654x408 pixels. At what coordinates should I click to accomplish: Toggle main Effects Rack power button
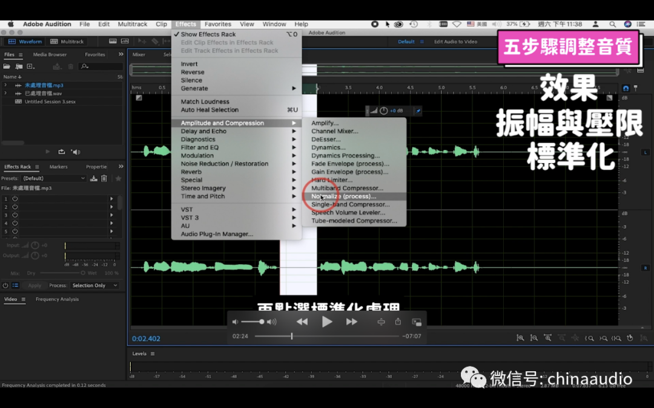pyautogui.click(x=5, y=285)
